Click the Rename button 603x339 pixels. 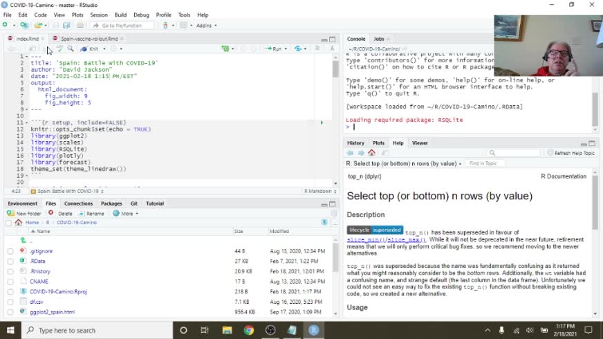91,213
